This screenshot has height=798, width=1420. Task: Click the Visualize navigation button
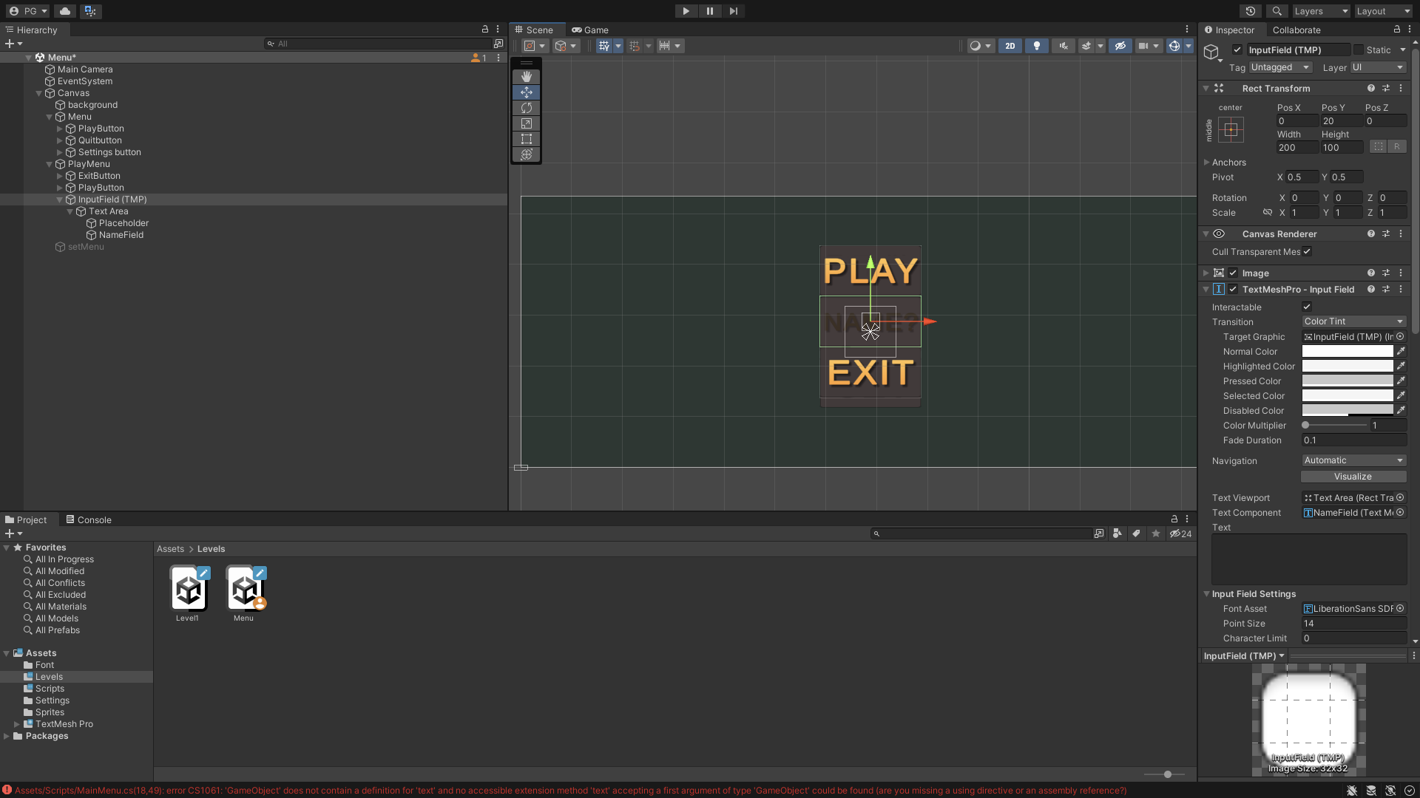coord(1353,477)
